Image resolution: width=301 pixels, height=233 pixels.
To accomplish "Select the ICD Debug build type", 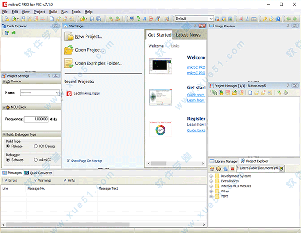I will pos(44,146).
